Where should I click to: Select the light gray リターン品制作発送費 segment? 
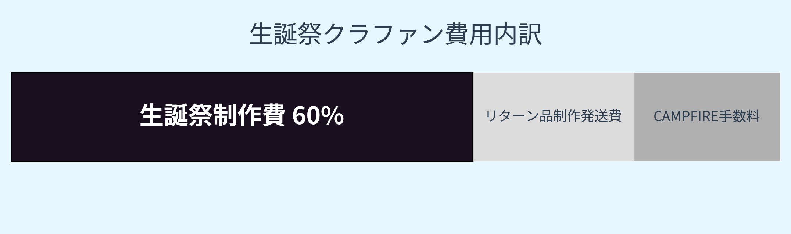(x=553, y=143)
